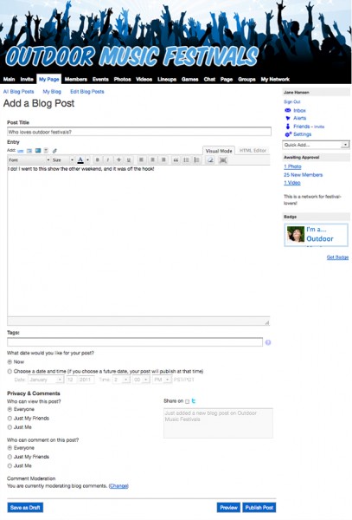Screen dimensions: 352x520
Task: Open the tags help question mark icon
Action: coord(268,342)
